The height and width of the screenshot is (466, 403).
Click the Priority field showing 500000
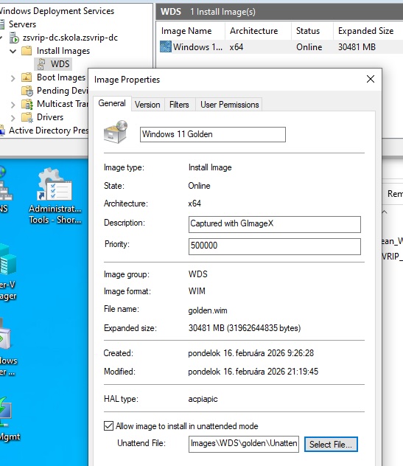tap(274, 246)
